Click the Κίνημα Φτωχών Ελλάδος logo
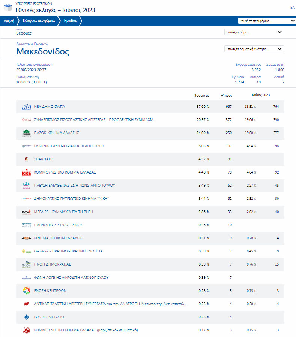296x337 pixels. [26, 238]
